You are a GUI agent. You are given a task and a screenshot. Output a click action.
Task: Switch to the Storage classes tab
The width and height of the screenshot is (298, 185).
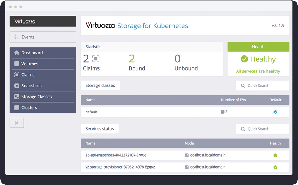point(100,85)
